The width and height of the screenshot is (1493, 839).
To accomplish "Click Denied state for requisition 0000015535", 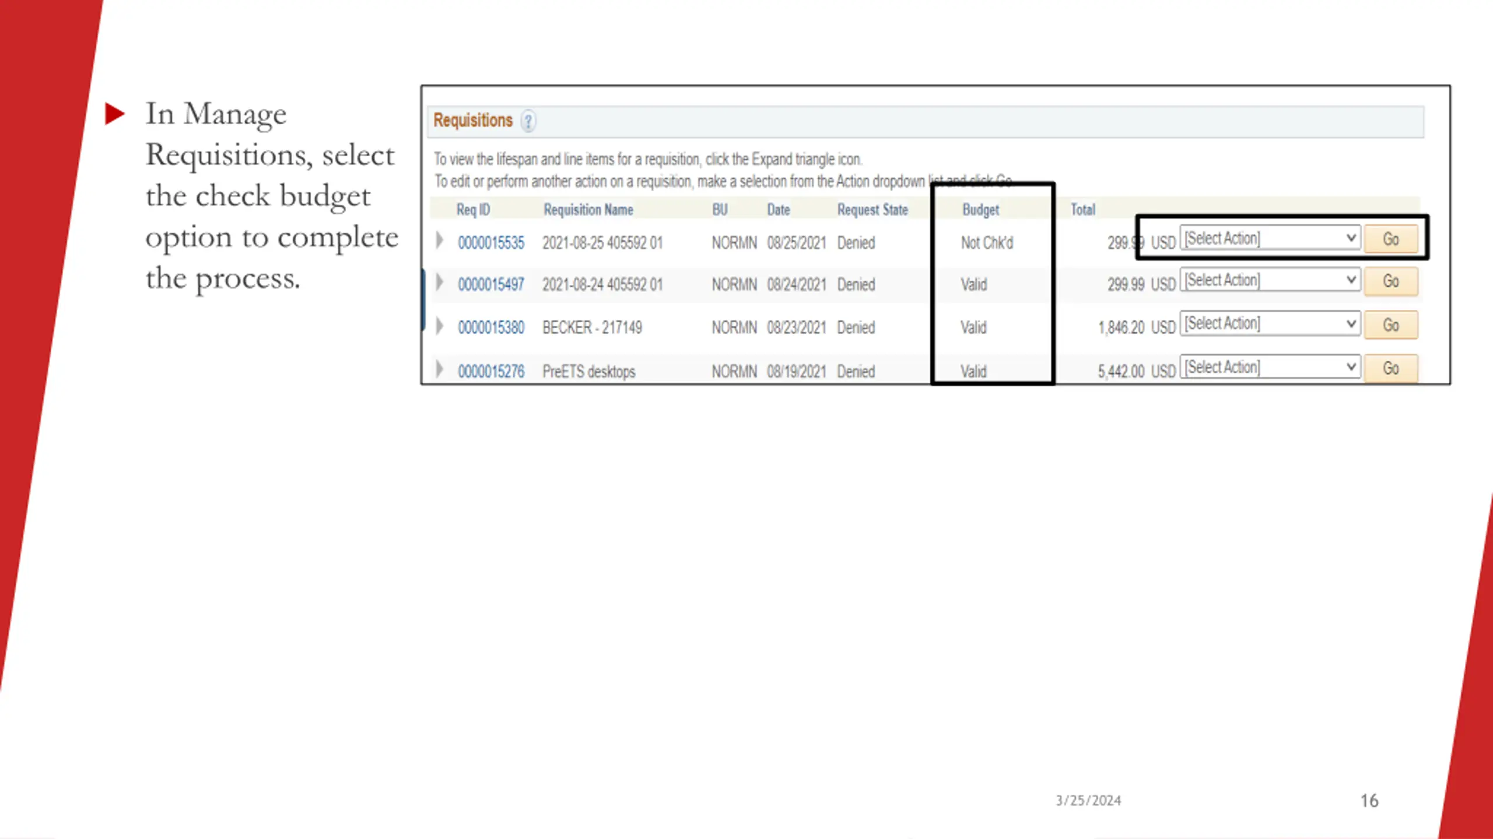I will 856,243.
